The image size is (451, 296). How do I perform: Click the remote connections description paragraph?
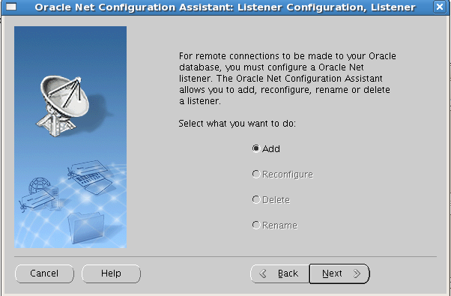[x=288, y=78]
